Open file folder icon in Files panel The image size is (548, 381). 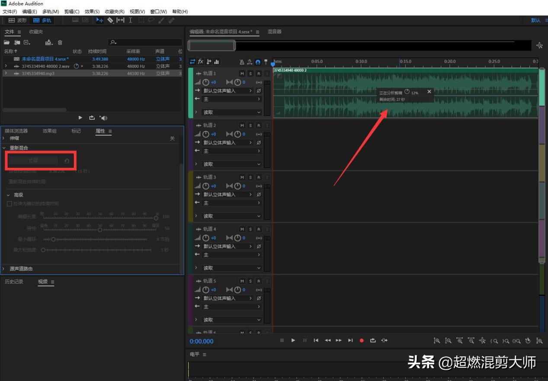6,42
